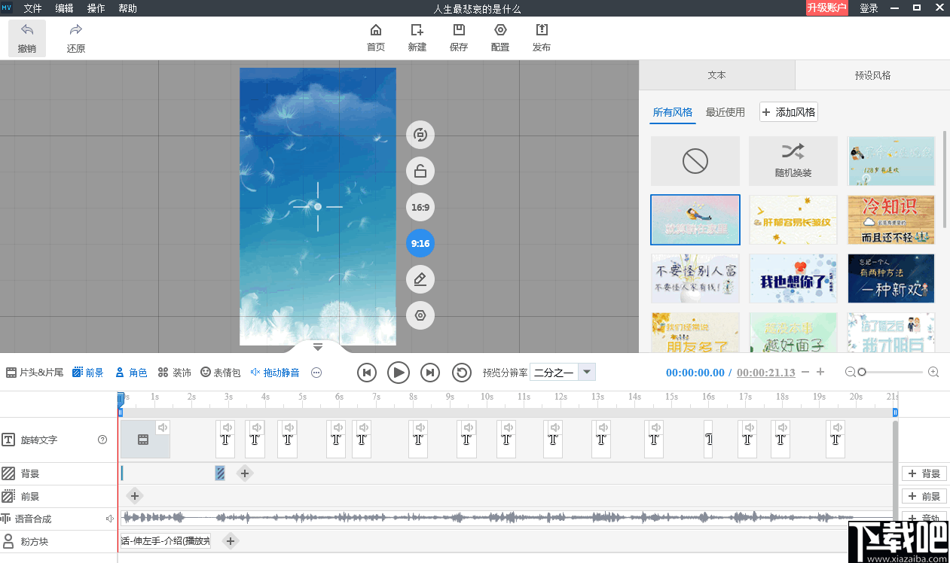The height and width of the screenshot is (563, 950).
Task: Click the 升级账户 button
Action: tap(826, 8)
